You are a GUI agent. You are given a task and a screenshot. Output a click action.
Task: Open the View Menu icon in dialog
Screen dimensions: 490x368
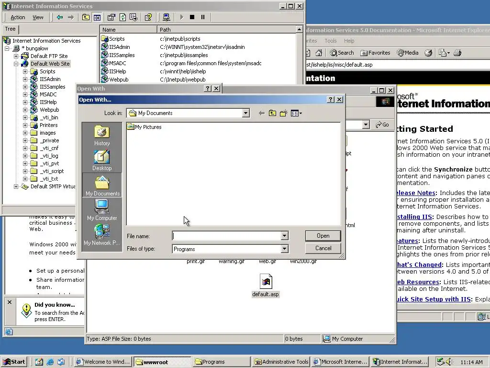[x=296, y=113]
